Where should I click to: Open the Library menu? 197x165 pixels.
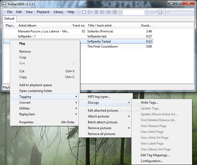[x=58, y=12]
